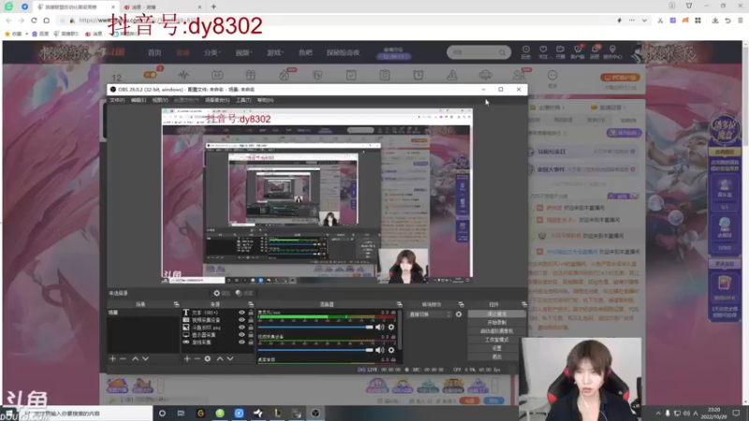749x421 pixels.
Task: Open source properties gear below sources list
Action: [208, 358]
